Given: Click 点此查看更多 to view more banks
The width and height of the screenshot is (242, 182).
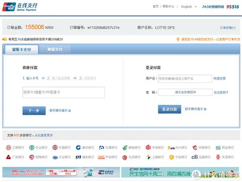Looking at the screenshot, I should click(x=44, y=135).
